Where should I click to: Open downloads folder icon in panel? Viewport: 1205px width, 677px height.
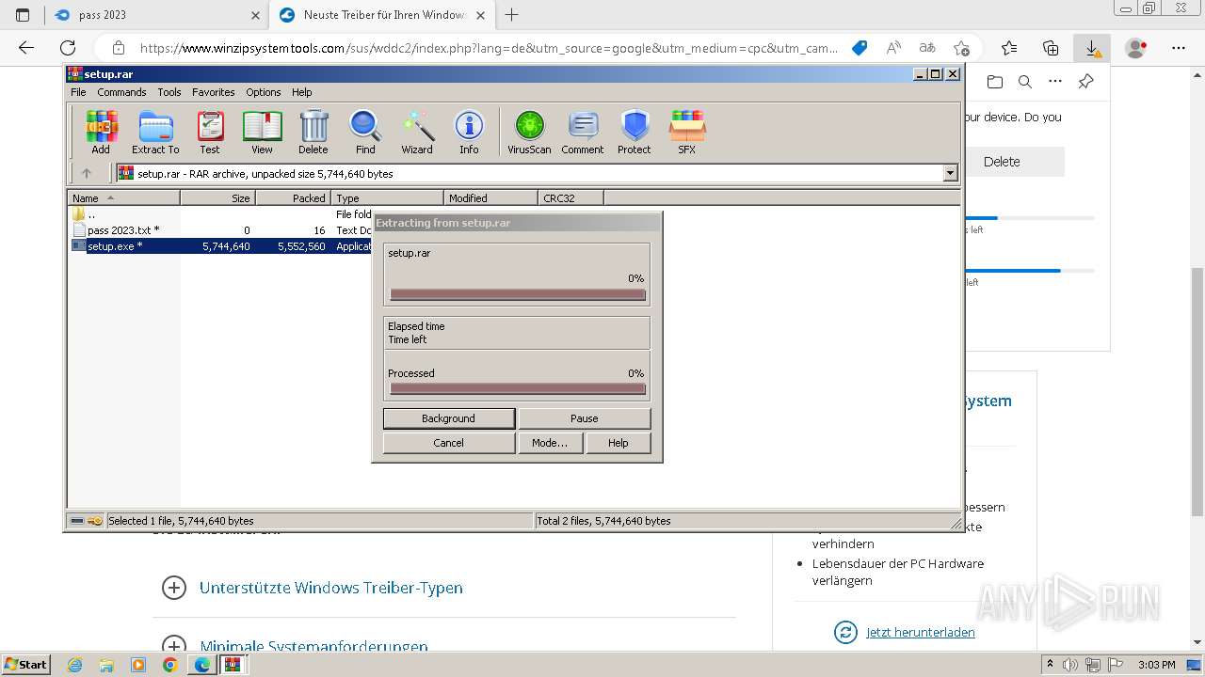point(995,82)
